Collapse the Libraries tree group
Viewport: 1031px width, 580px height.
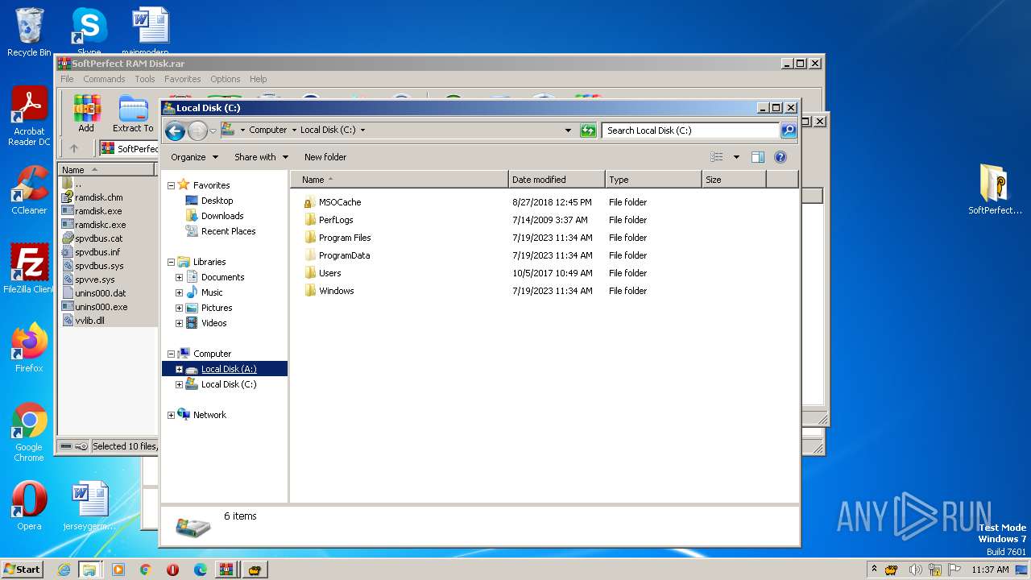pos(171,262)
